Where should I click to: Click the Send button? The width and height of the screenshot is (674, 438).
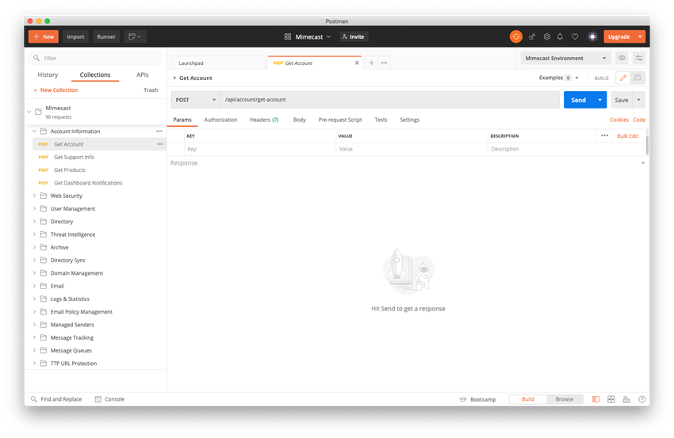pos(578,100)
